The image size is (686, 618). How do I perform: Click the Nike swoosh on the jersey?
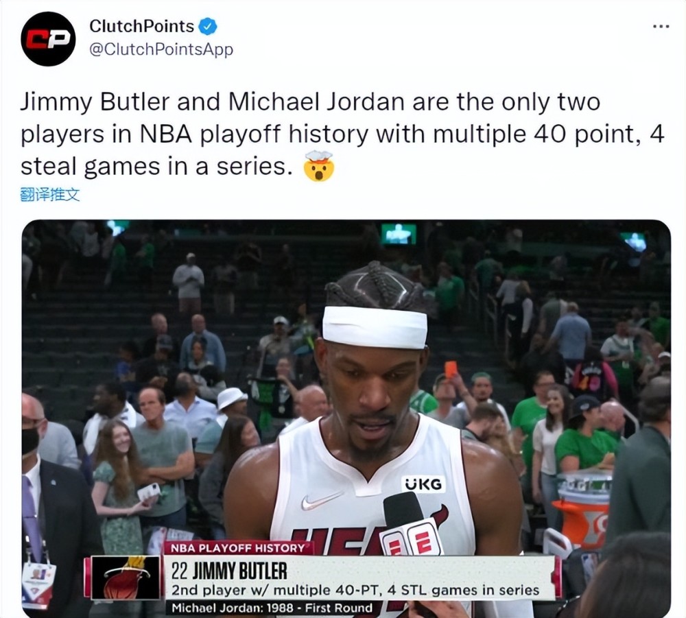(322, 500)
